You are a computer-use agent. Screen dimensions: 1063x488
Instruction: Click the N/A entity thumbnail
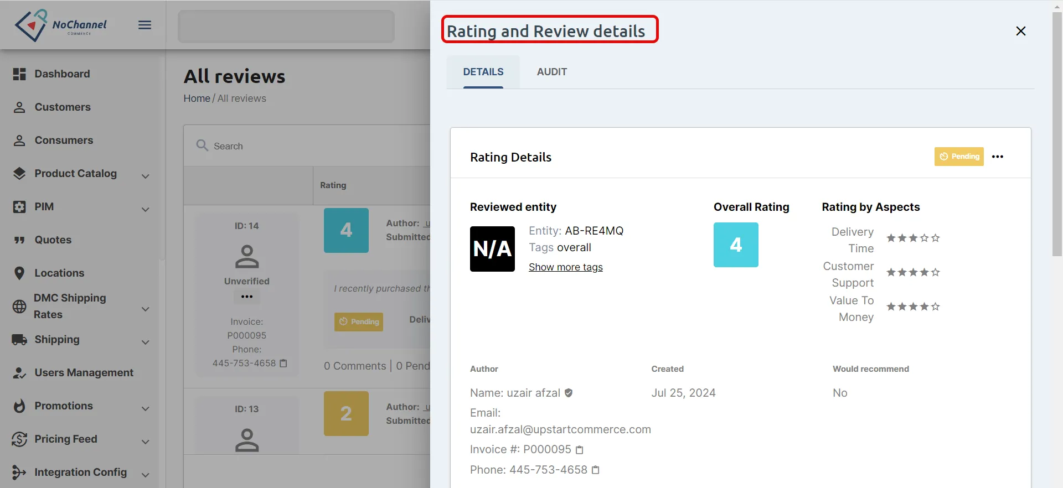[492, 249]
